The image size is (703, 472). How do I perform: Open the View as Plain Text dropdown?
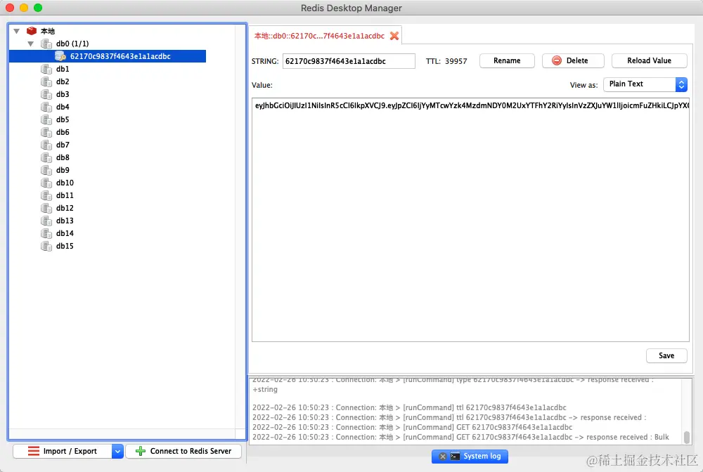pos(645,84)
